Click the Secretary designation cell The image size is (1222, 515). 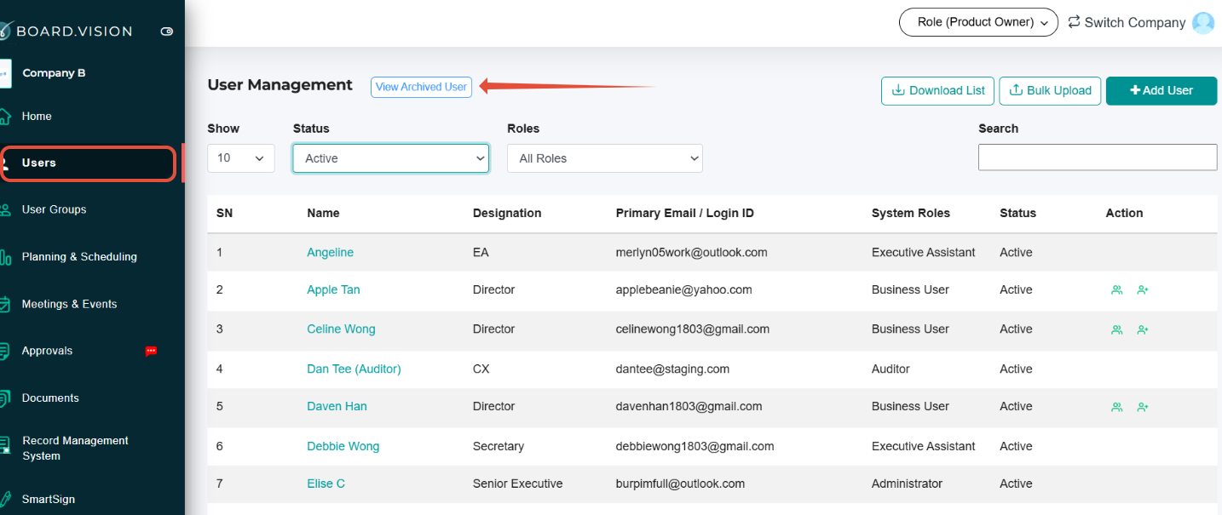pos(498,447)
